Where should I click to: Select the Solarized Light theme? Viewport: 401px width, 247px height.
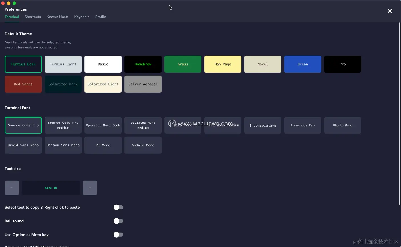pyautogui.click(x=103, y=84)
